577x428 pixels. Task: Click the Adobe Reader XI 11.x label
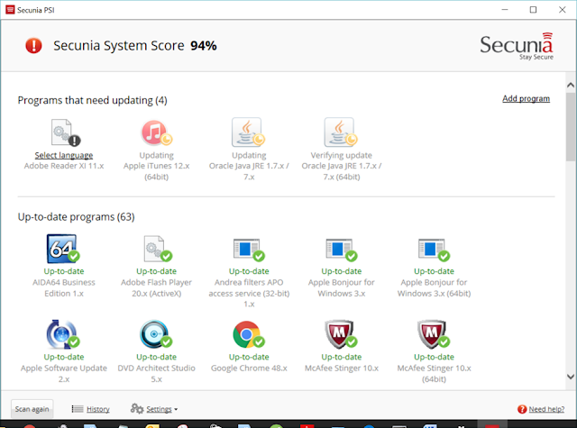(x=64, y=166)
